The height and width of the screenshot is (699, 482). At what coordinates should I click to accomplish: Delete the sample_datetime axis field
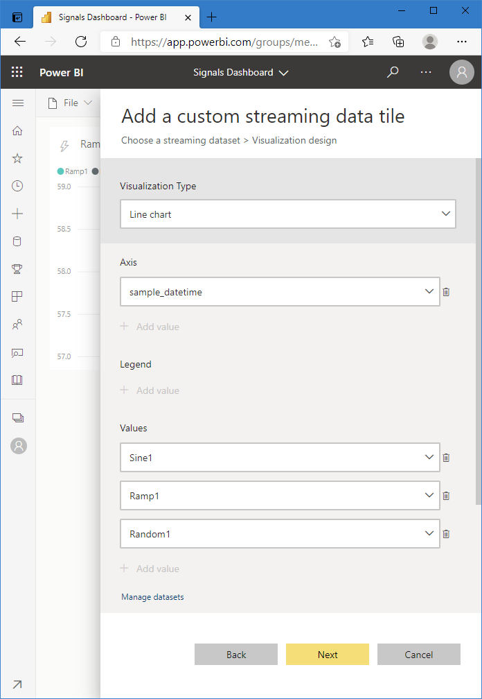point(446,291)
